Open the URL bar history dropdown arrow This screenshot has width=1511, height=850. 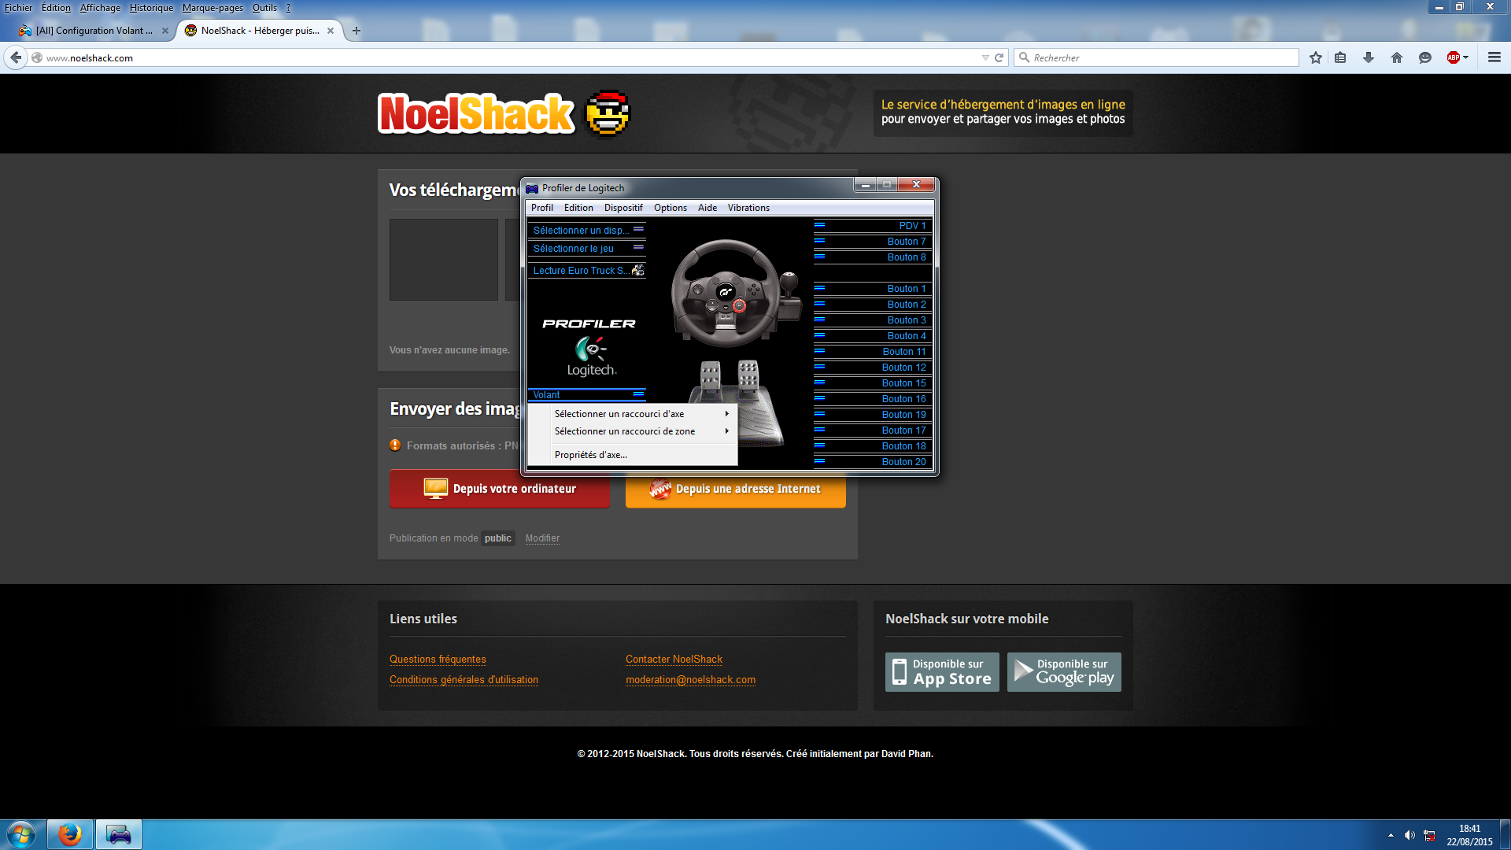tap(985, 57)
